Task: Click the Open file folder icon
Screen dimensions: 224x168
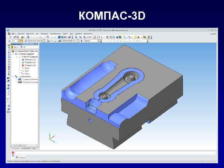Action: tap(14, 37)
